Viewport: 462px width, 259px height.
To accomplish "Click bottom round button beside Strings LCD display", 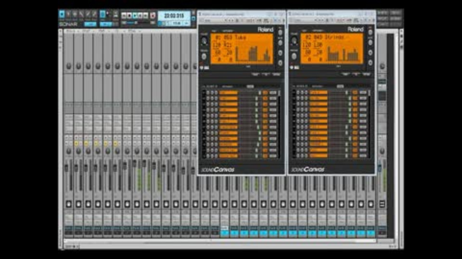I will pos(371,62).
